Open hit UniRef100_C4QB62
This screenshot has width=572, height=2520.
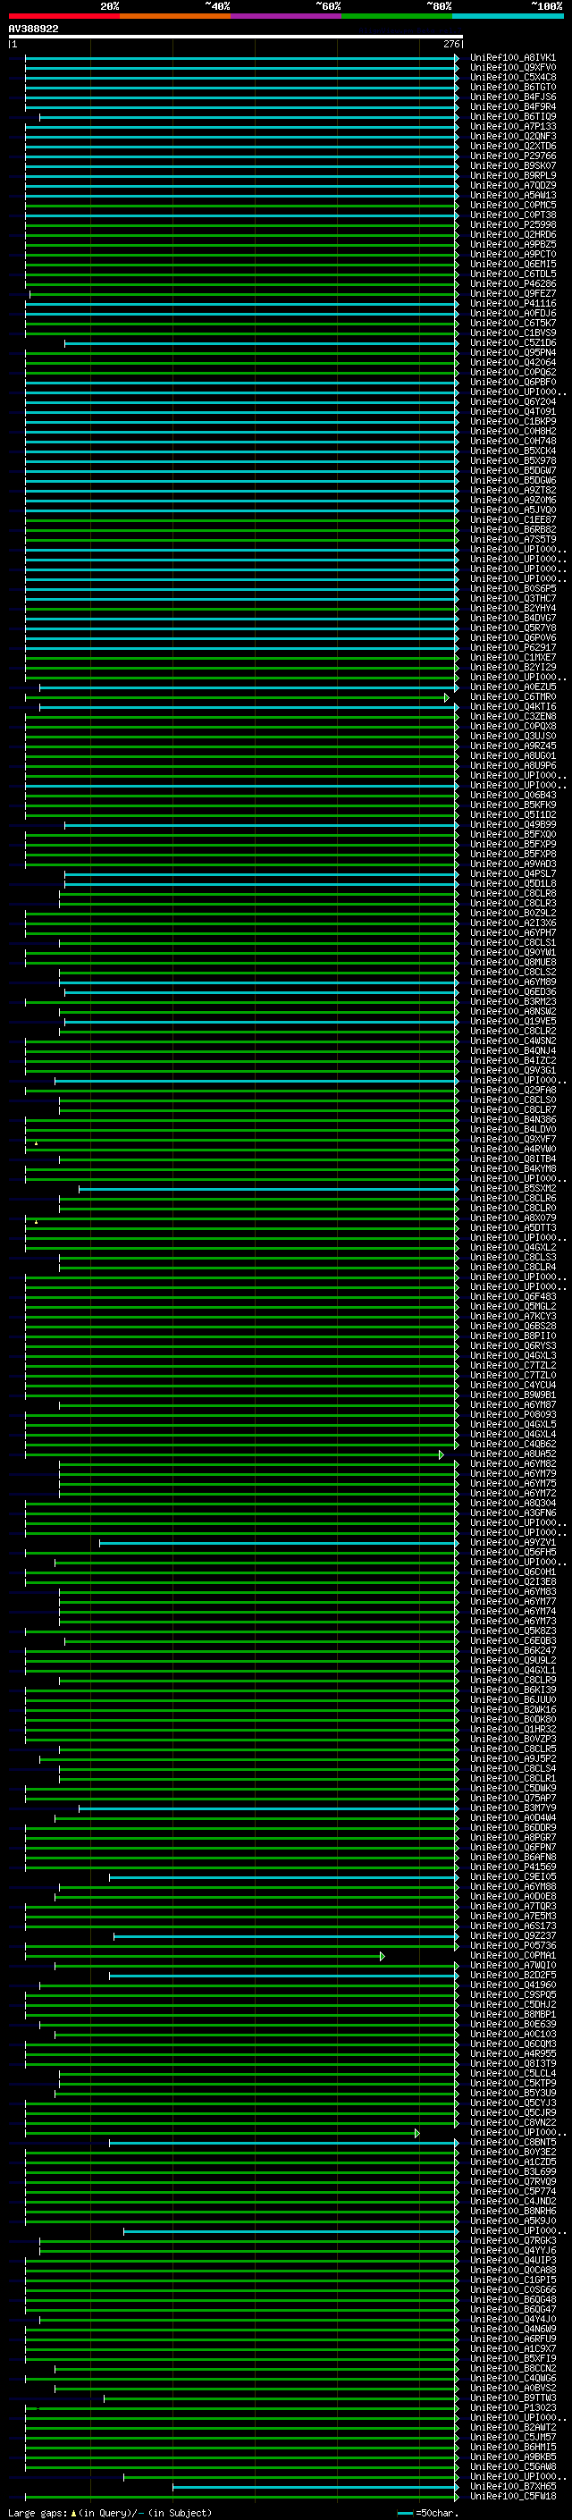click(513, 1444)
